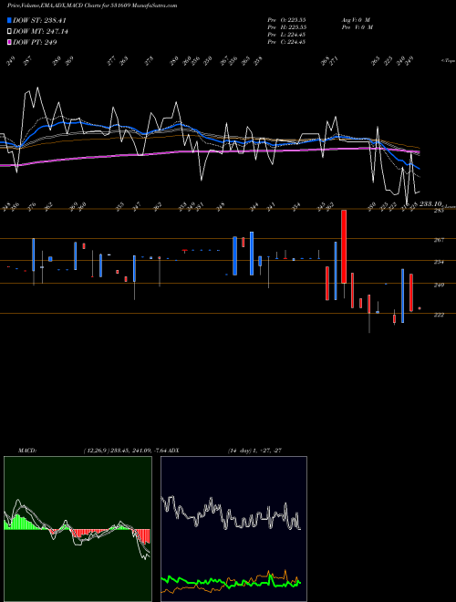Click the magenta DOW PT legend swatch

point(9,42)
